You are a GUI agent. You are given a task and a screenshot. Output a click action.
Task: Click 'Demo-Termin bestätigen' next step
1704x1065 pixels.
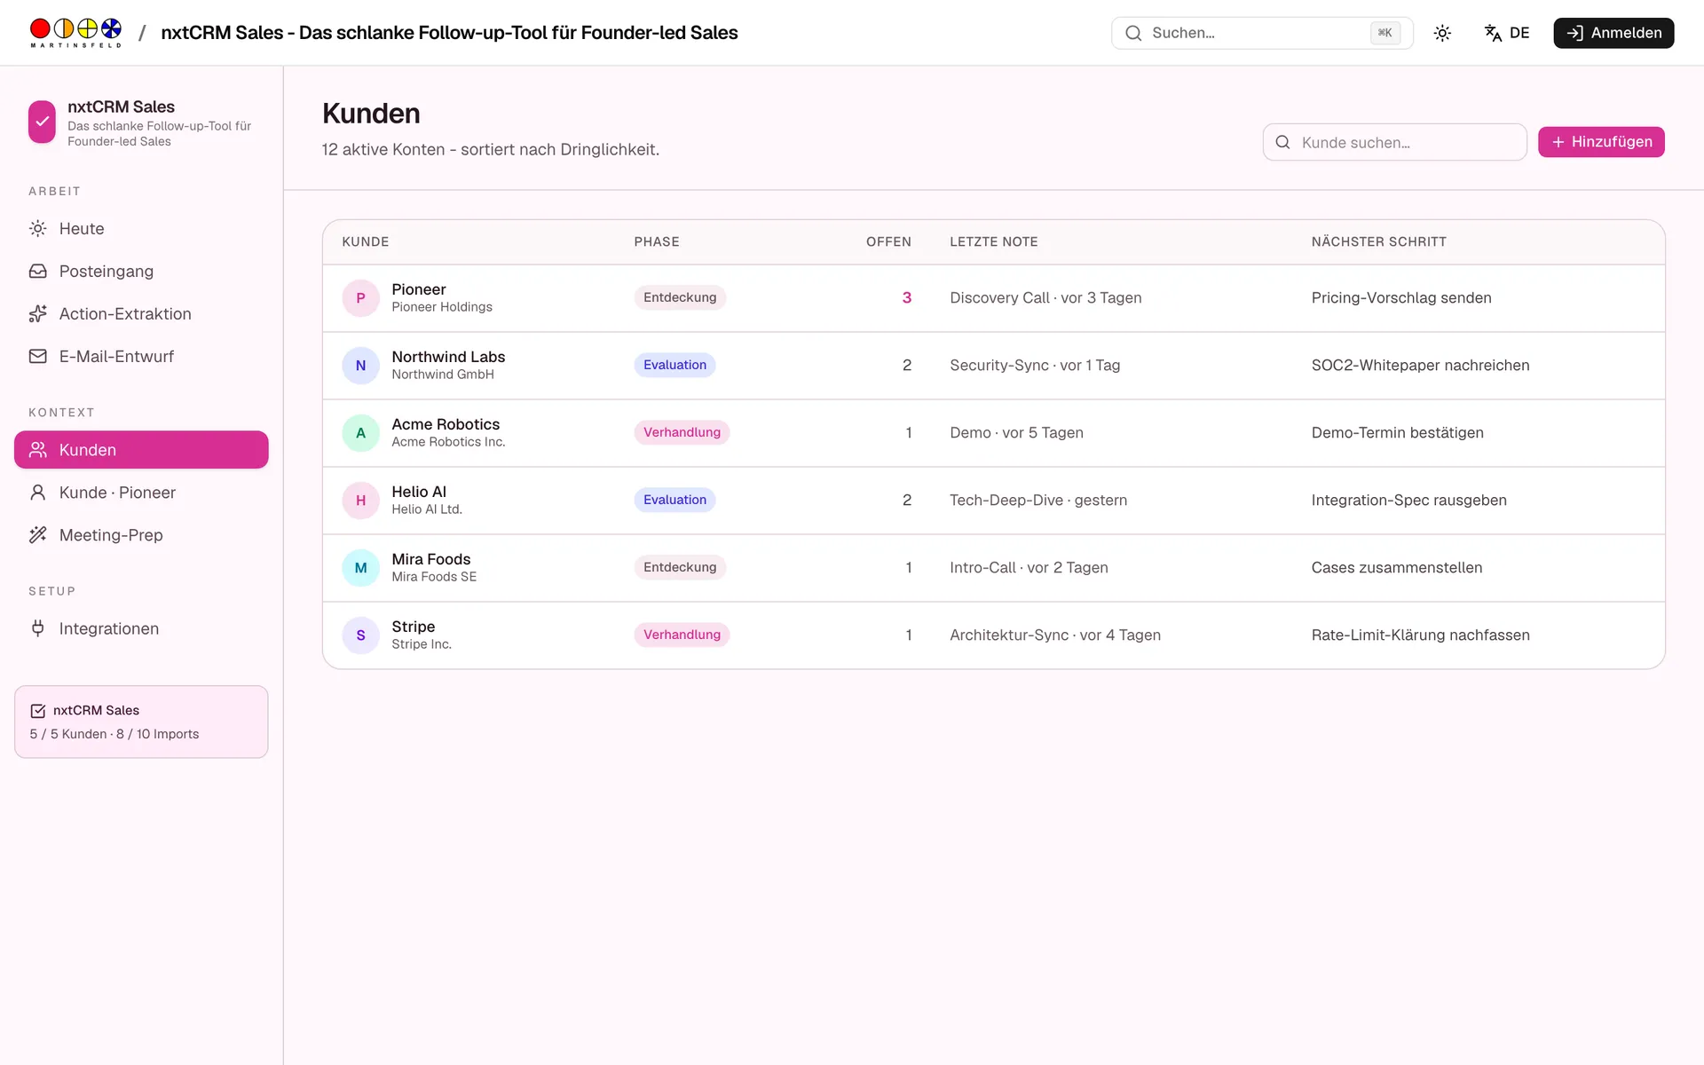point(1397,433)
